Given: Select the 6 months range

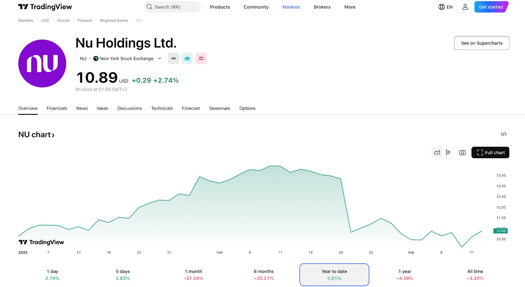Looking at the screenshot, I should pyautogui.click(x=264, y=275).
